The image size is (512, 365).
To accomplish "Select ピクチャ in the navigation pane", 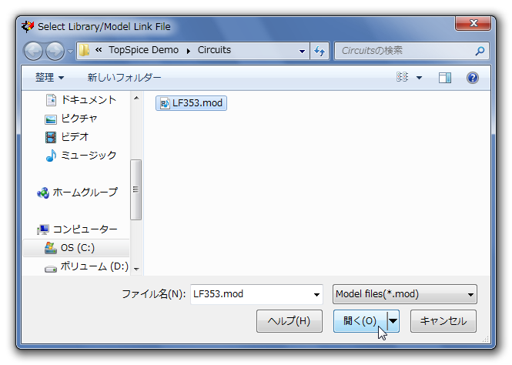I will (x=71, y=119).
